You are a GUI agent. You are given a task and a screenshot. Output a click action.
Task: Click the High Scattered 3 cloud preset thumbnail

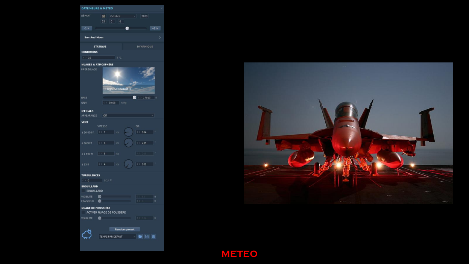click(129, 80)
